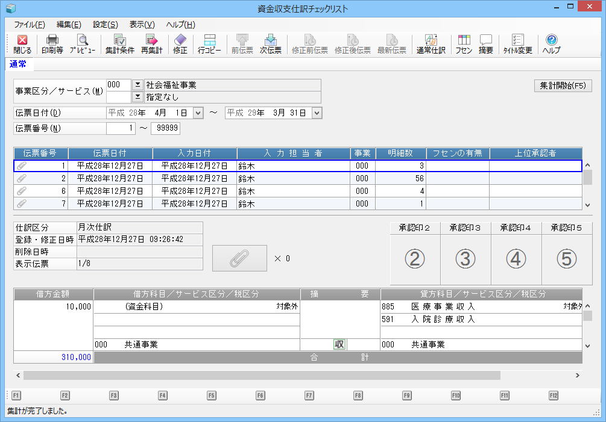Click the フセン sticky note icon
The image size is (606, 422).
point(464,44)
